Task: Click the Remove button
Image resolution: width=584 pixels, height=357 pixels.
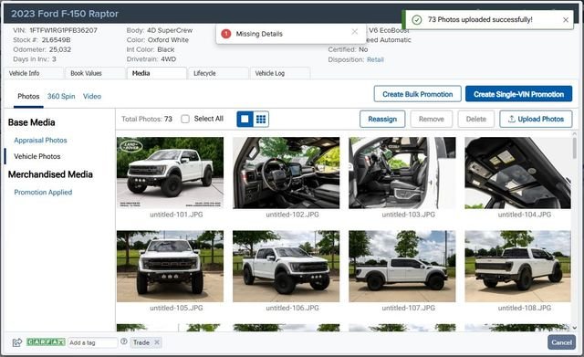Action: (432, 119)
